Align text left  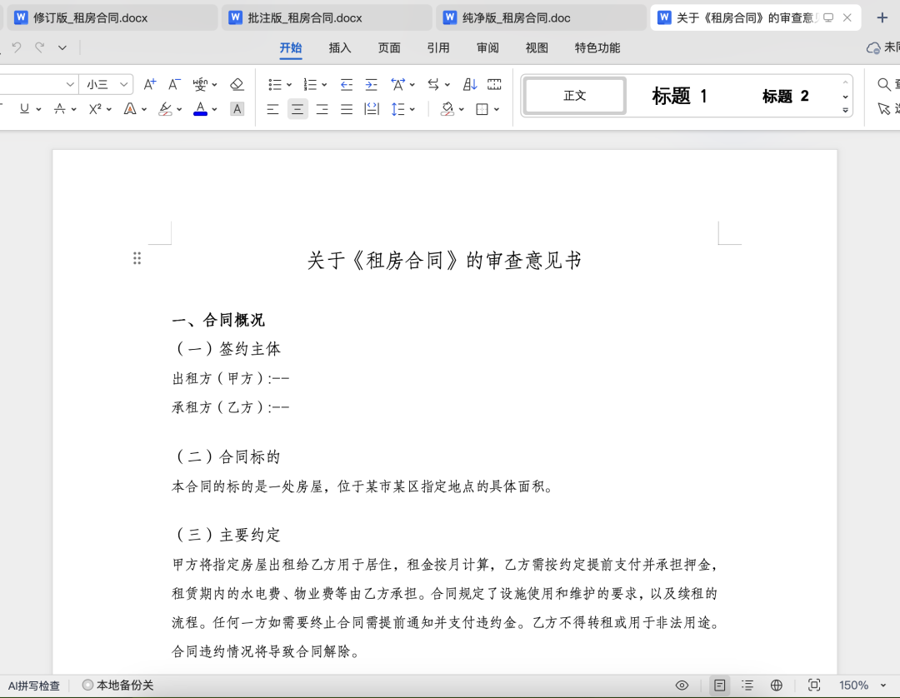(272, 109)
